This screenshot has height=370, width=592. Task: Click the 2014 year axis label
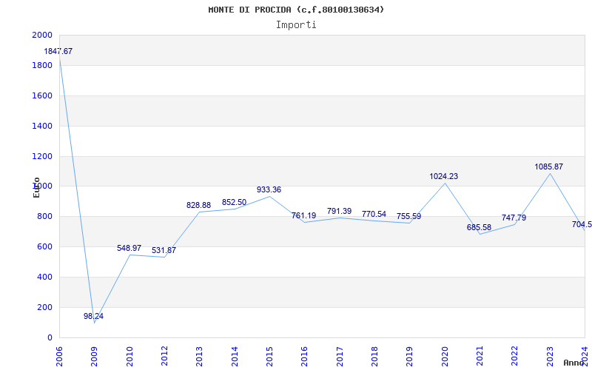(235, 357)
